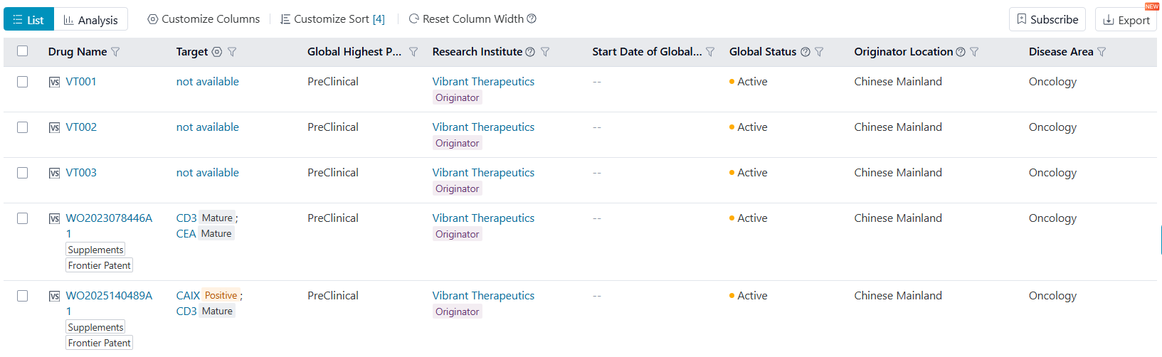Open the Originator Location filter dropdown
This screenshot has width=1162, height=357.
pos(974,52)
